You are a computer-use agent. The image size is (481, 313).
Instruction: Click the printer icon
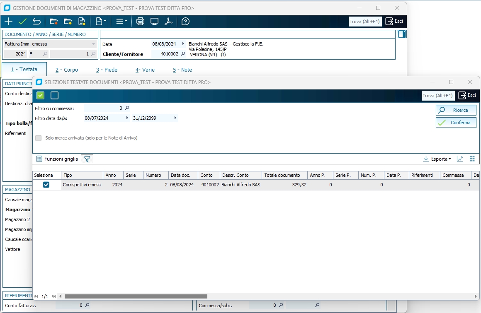point(140,22)
